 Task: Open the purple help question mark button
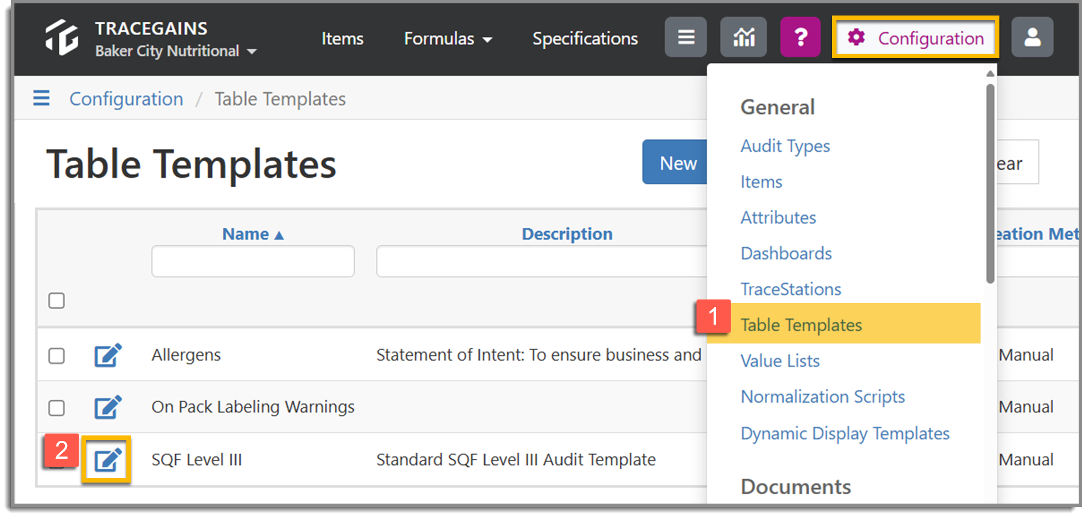pyautogui.click(x=800, y=37)
